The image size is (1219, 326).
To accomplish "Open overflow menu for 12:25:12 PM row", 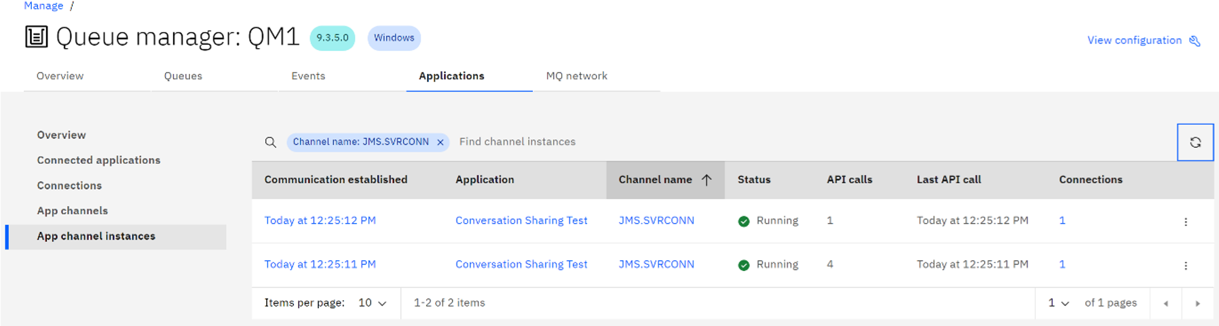I will point(1186,222).
